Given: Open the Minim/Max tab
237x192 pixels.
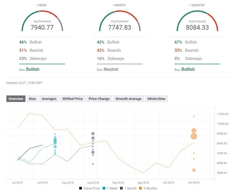Looking at the screenshot, I should [x=156, y=99].
